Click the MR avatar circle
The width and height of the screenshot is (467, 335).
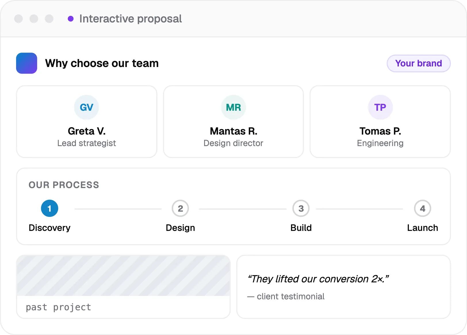(234, 107)
